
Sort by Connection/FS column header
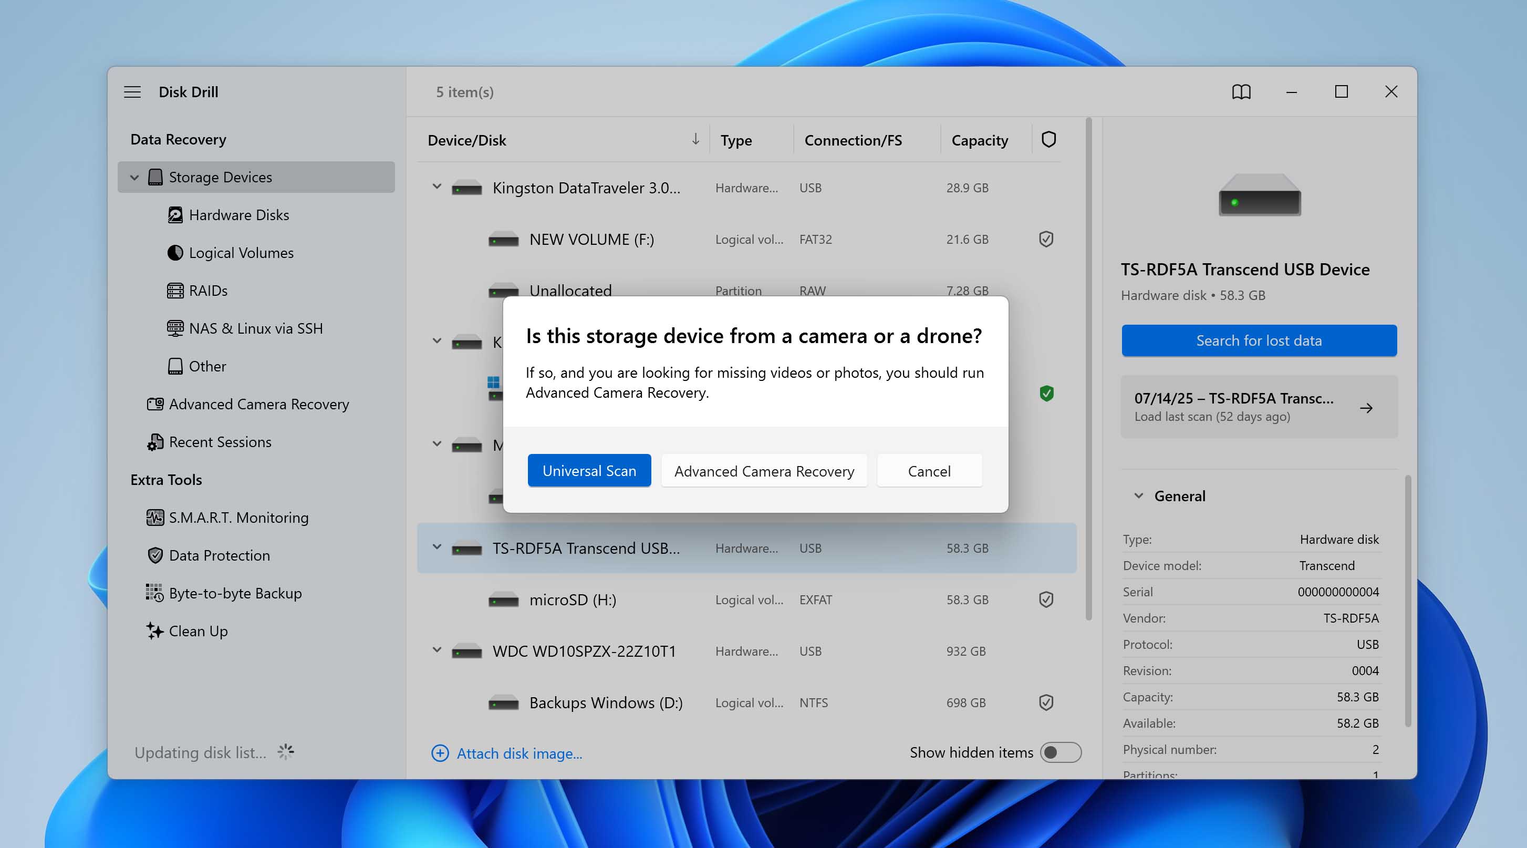(x=853, y=140)
